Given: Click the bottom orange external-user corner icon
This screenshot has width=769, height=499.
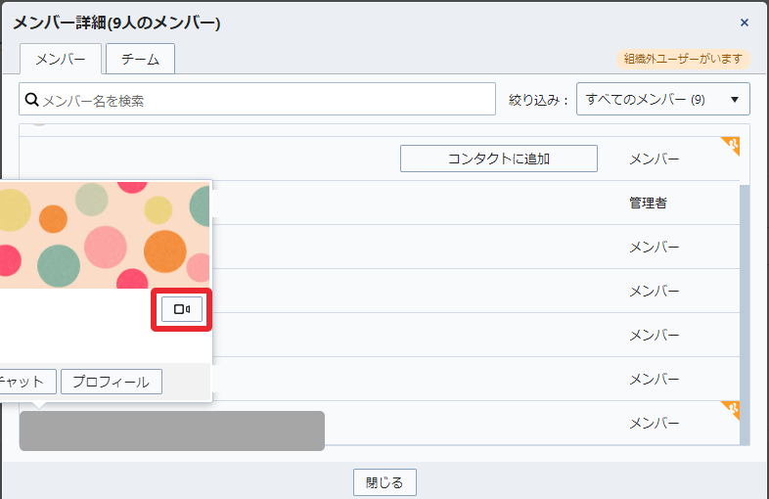Looking at the screenshot, I should pos(731,409).
